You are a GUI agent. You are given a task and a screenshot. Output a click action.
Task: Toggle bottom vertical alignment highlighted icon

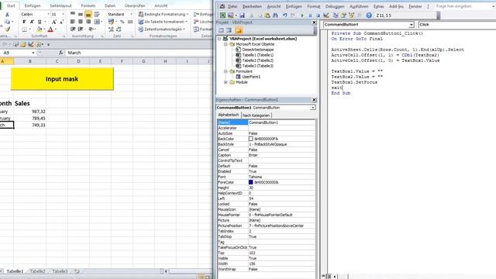coord(88,14)
